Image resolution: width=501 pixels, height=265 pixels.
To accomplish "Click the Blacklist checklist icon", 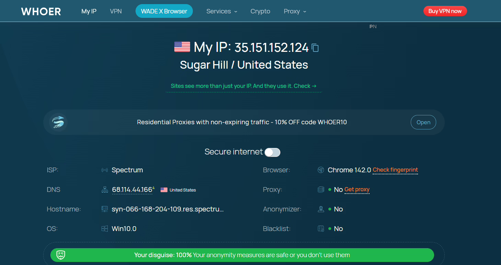I will (x=321, y=229).
